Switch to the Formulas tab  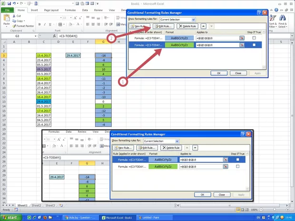70,10
